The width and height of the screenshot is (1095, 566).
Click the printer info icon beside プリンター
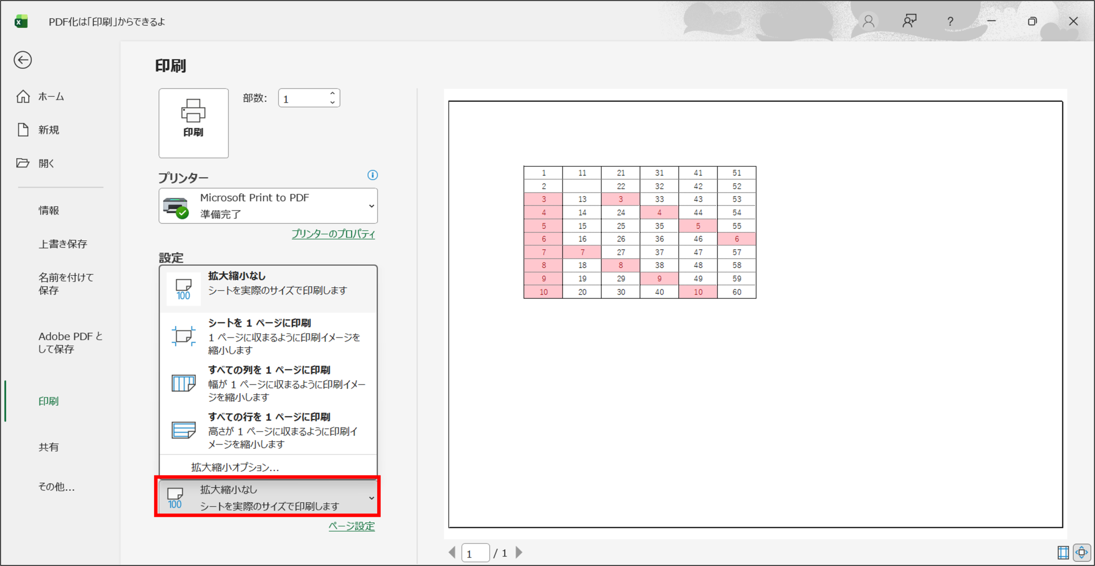373,175
